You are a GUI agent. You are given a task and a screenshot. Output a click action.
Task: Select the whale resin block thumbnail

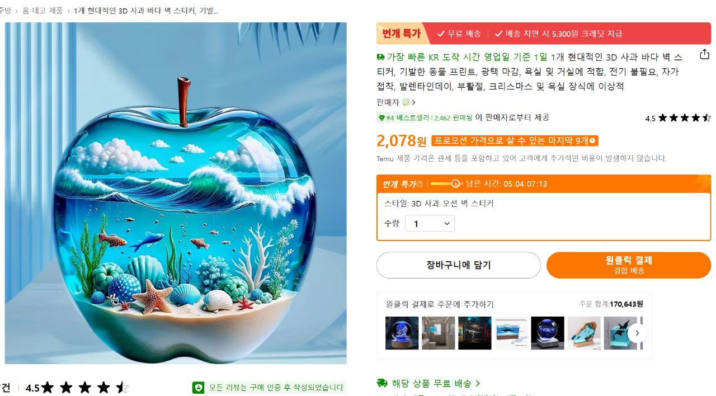511,333
